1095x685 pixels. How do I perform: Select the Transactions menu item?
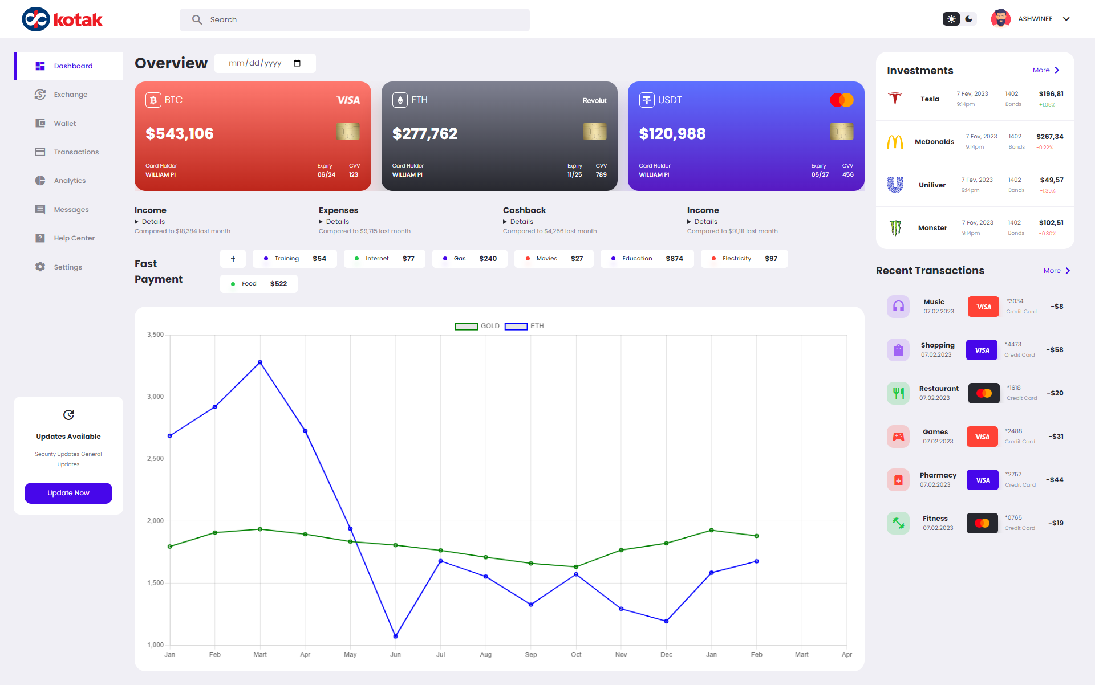coord(76,152)
